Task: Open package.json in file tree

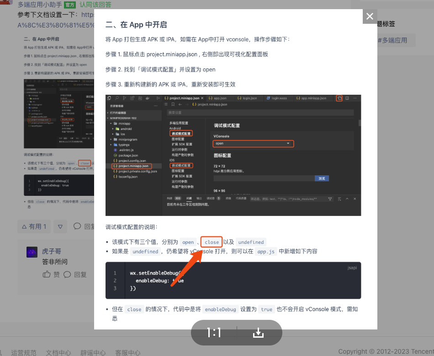Action: point(128,155)
